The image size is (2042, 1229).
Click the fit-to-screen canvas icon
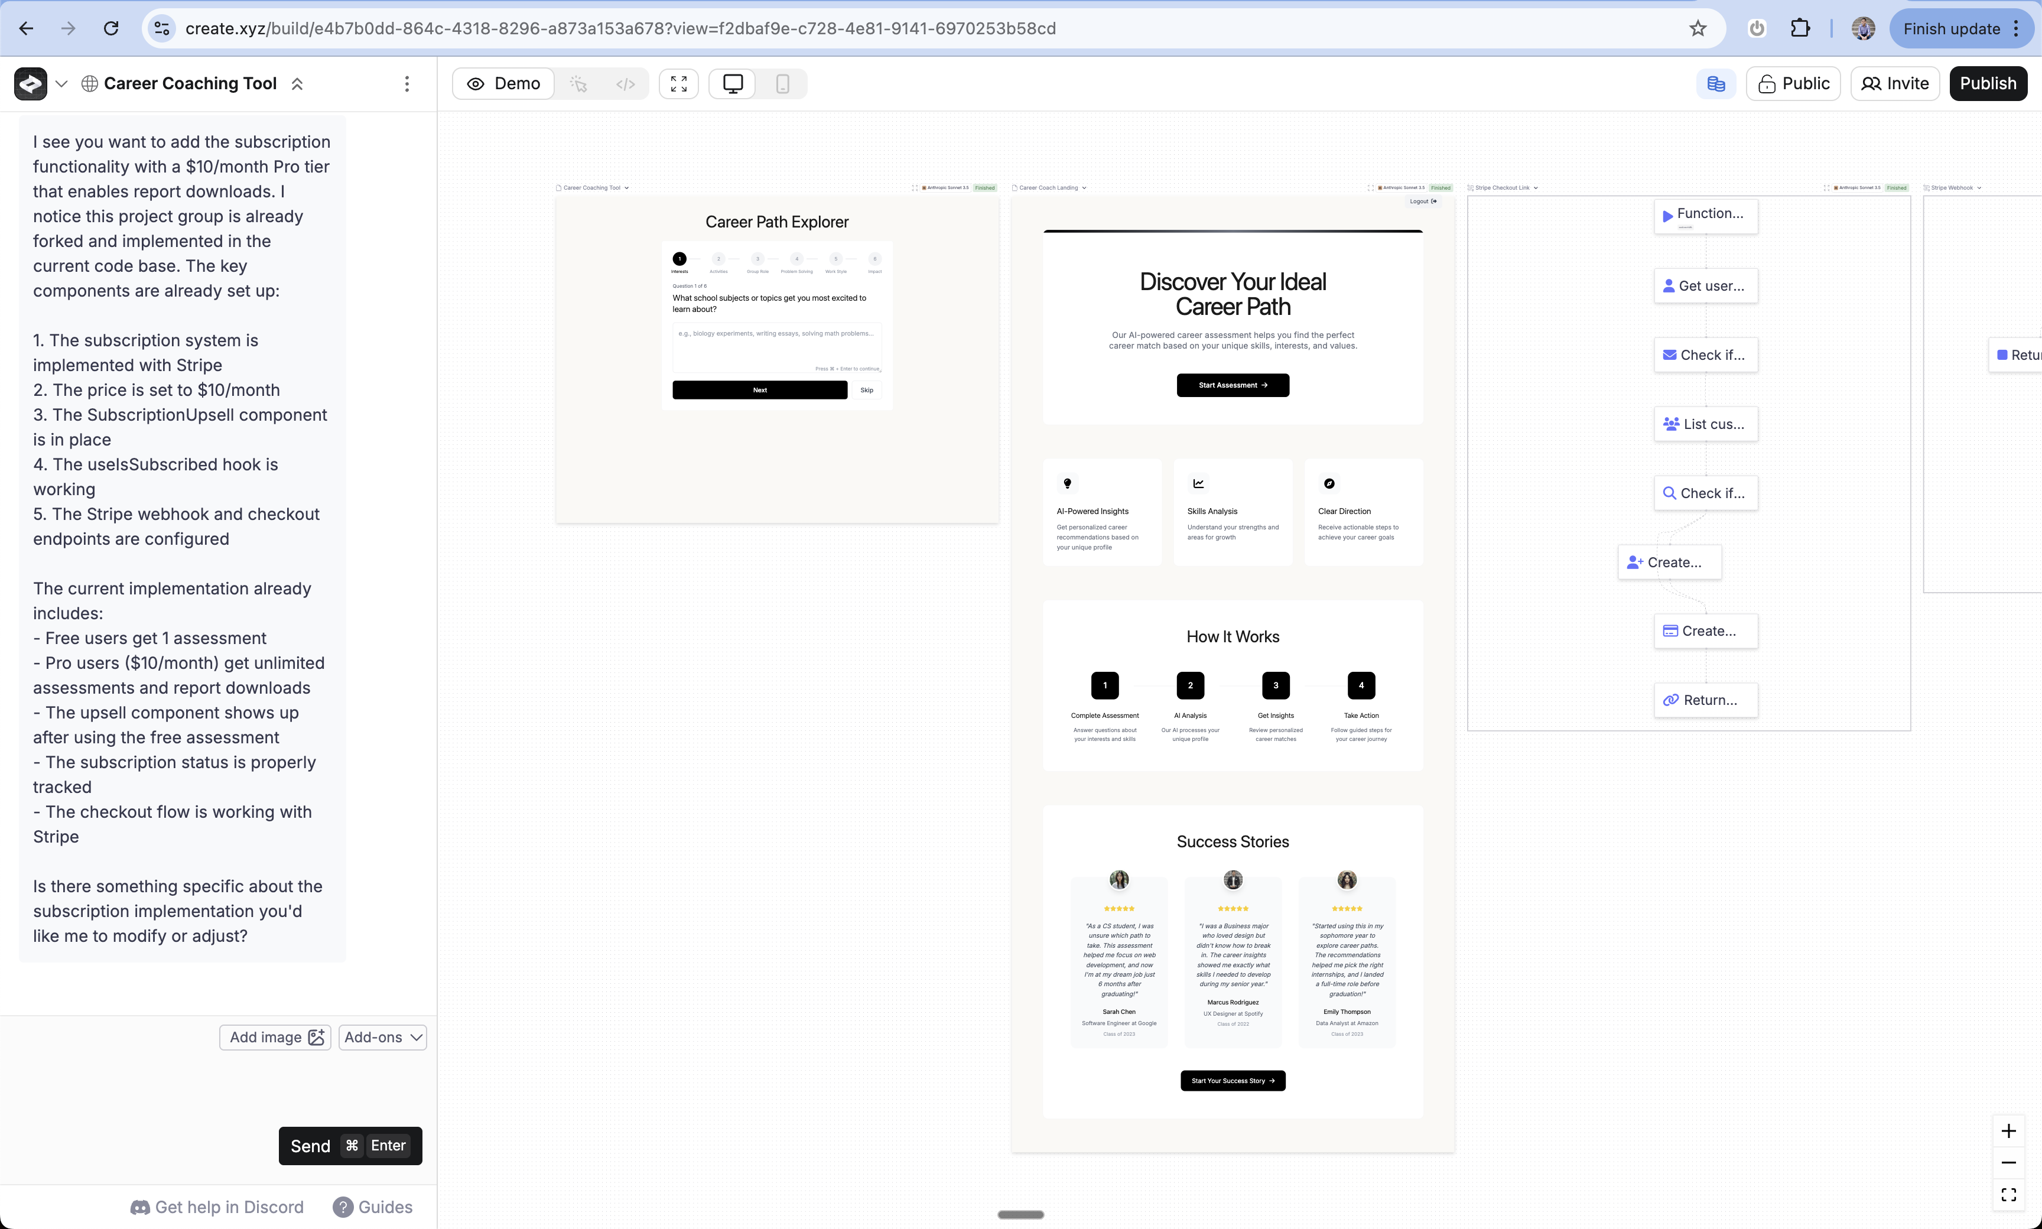[x=2008, y=1194]
